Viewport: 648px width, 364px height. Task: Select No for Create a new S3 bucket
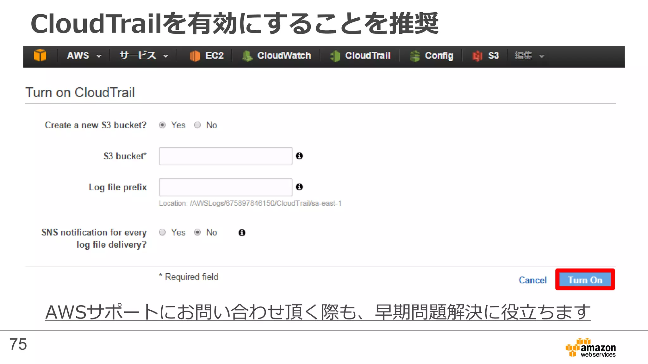(197, 125)
